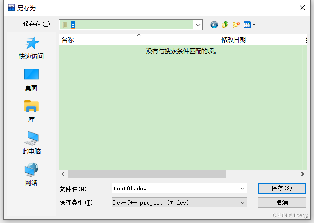This screenshot has width=314, height=223.
Task: Click the scrollbar right arrow
Action: tap(302, 174)
